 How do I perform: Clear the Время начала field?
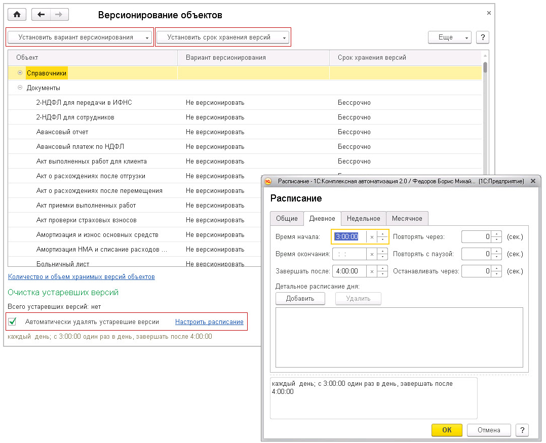(x=372, y=237)
